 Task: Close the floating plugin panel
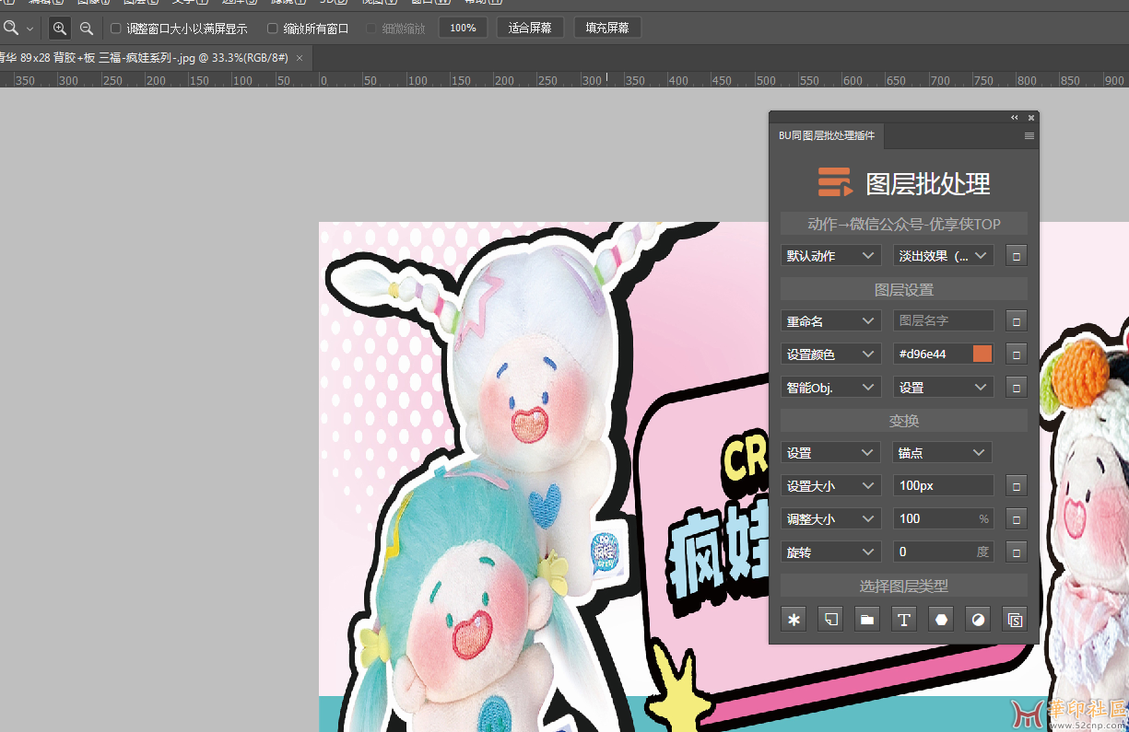point(1031,118)
